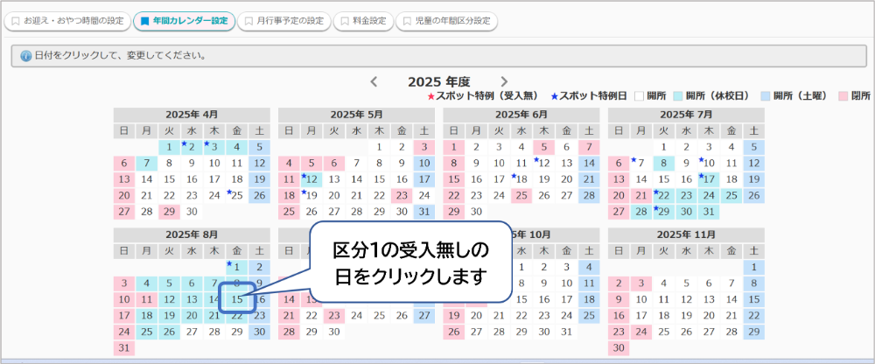Click bookmark icon on 児童の年間区分設定 tab

point(407,21)
